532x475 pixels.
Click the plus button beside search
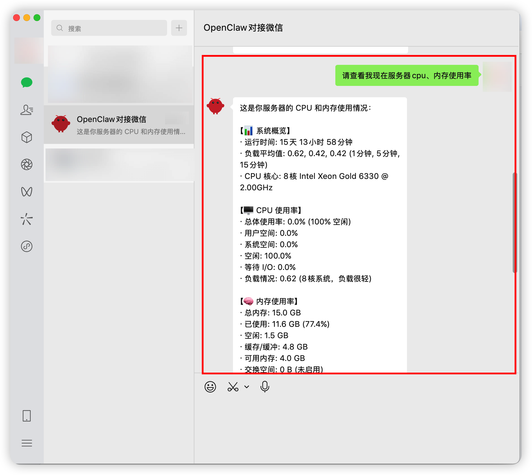[179, 28]
